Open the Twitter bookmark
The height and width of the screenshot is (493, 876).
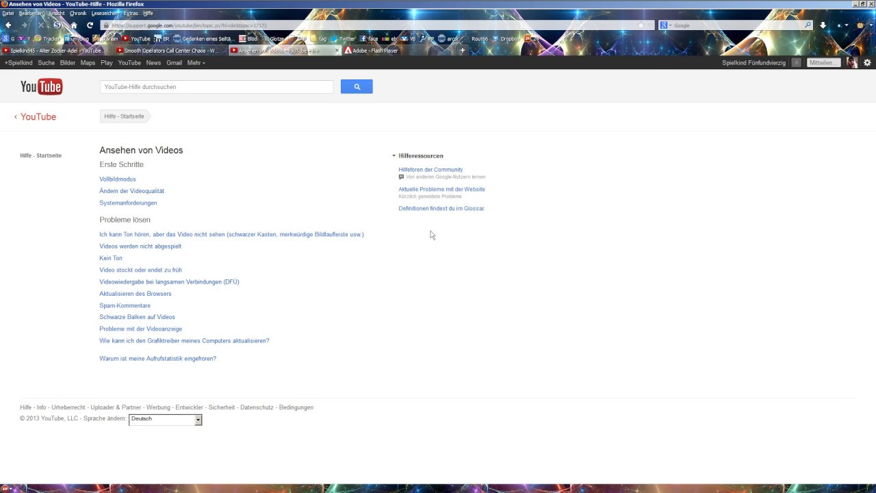(343, 39)
